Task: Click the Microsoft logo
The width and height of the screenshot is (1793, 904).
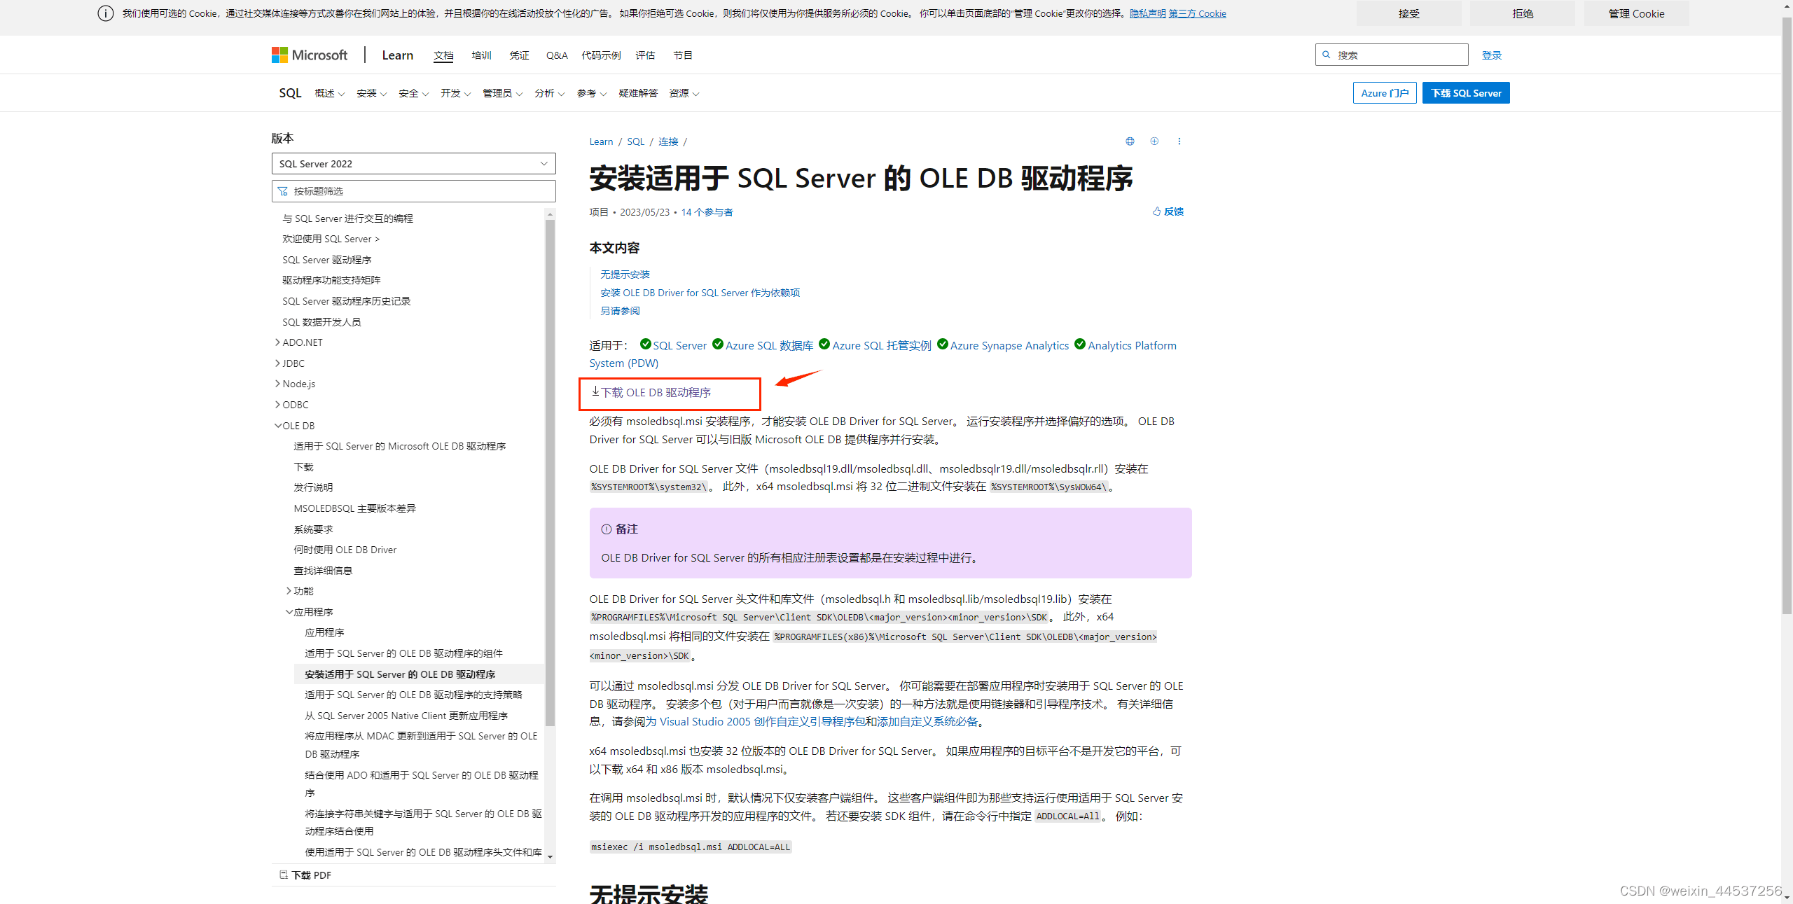Action: 279,55
